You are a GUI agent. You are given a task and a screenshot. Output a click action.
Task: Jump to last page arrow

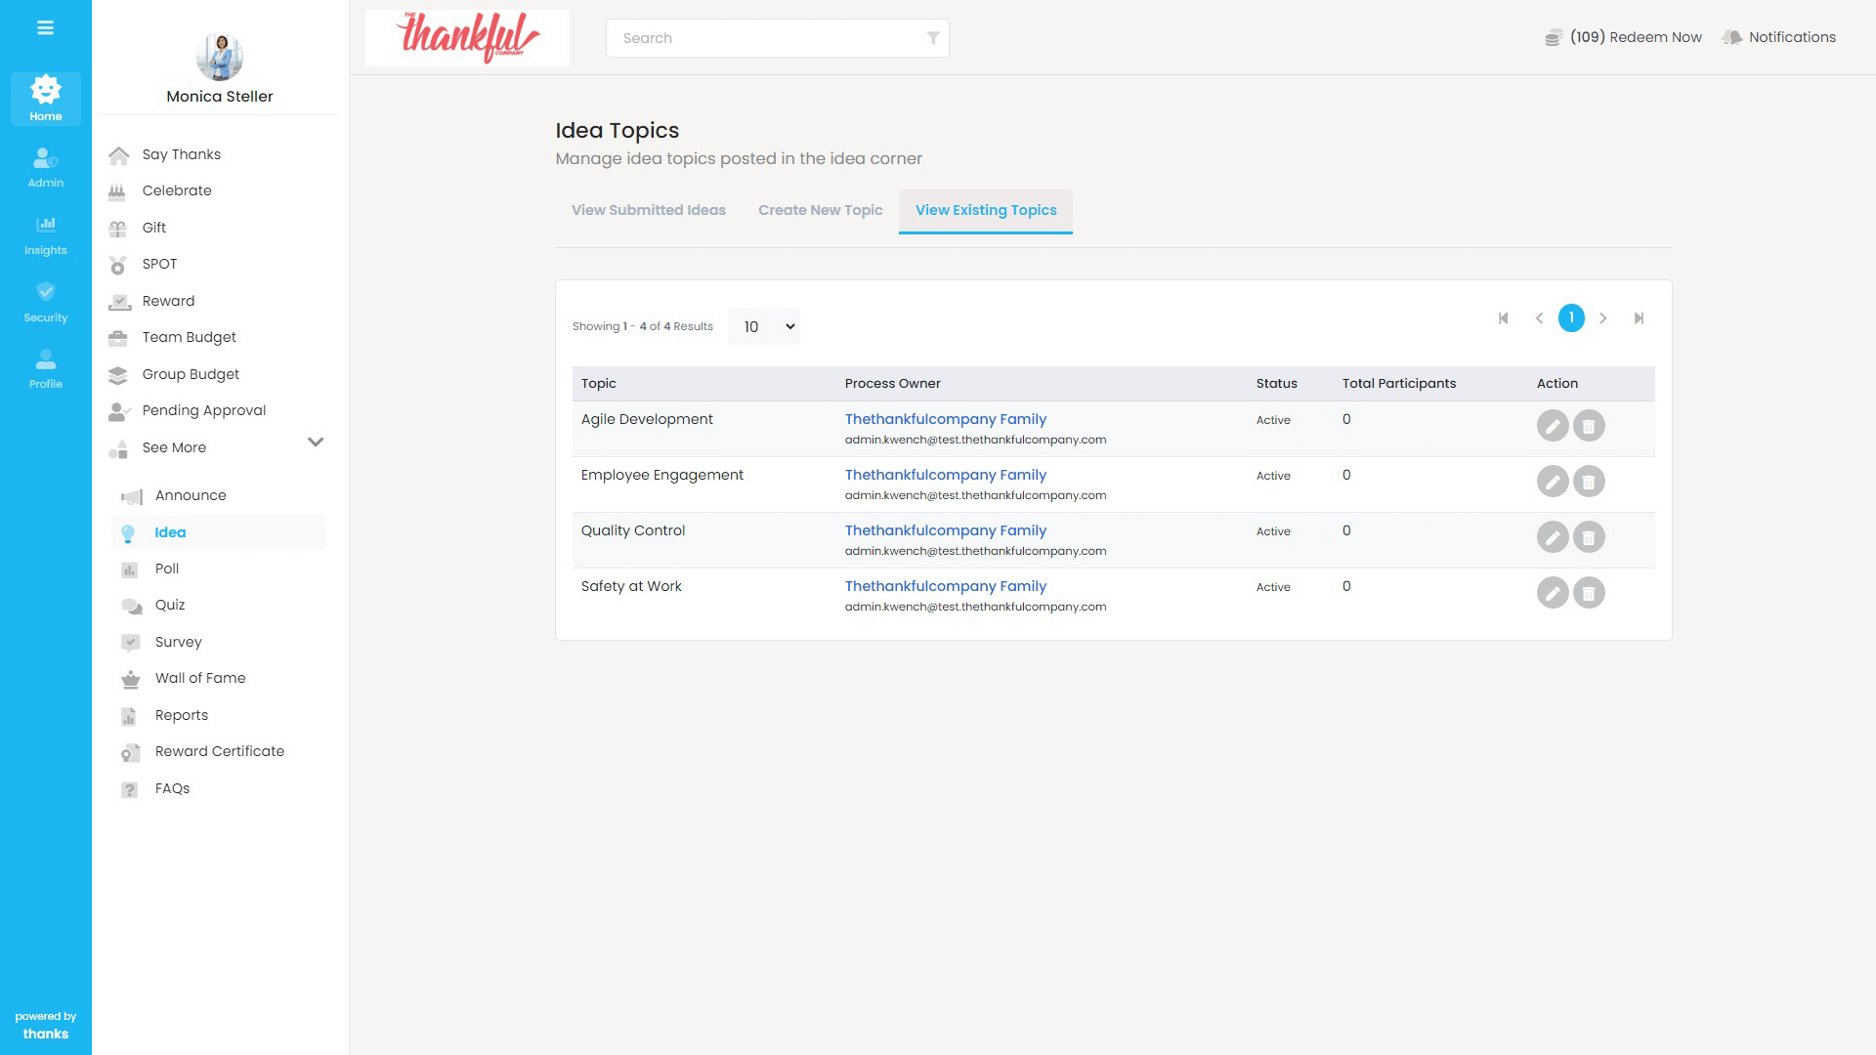tap(1639, 318)
